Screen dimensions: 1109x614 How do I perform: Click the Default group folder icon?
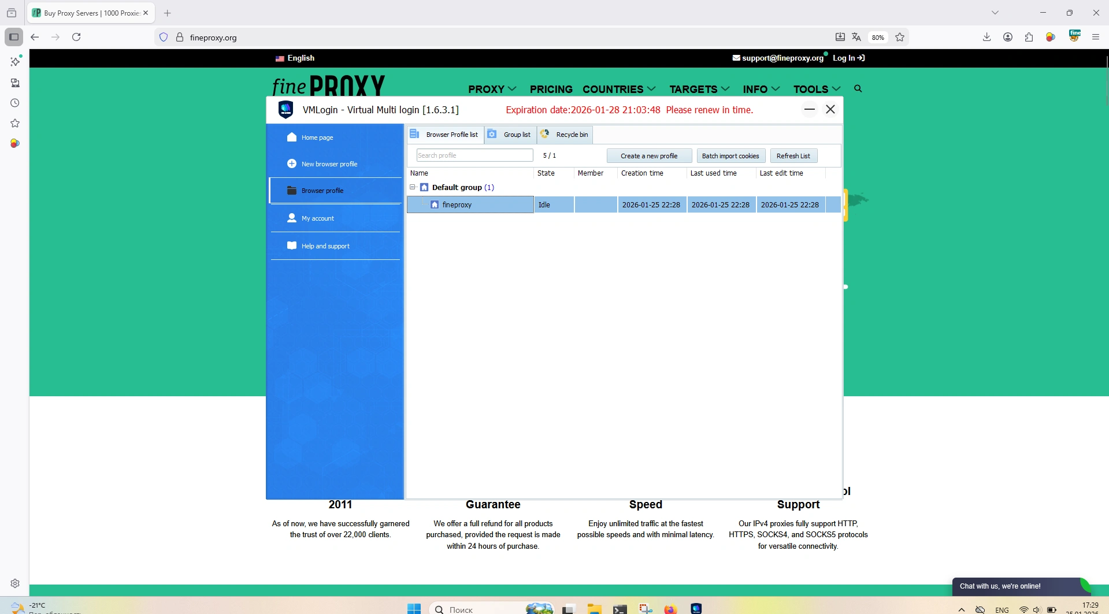[x=424, y=187]
